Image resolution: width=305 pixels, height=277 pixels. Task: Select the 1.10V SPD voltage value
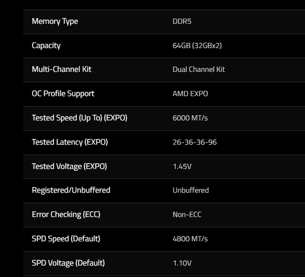tap(182, 263)
